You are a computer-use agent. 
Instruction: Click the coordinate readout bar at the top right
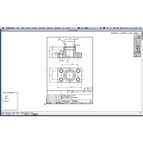(125, 33)
